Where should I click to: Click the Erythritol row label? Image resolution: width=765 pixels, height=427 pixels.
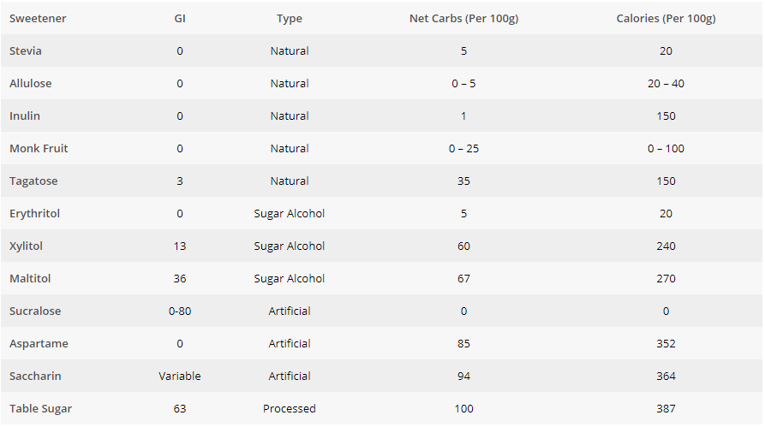(x=34, y=213)
